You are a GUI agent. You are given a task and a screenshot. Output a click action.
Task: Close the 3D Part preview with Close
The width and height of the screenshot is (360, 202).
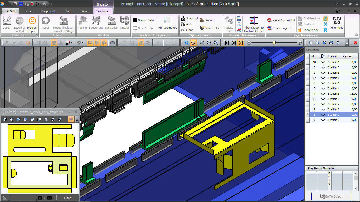click(x=67, y=198)
